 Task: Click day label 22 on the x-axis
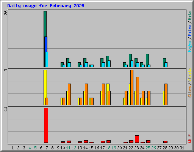131,148
